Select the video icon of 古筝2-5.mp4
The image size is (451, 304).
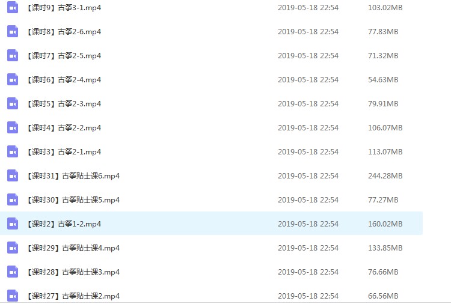point(13,56)
